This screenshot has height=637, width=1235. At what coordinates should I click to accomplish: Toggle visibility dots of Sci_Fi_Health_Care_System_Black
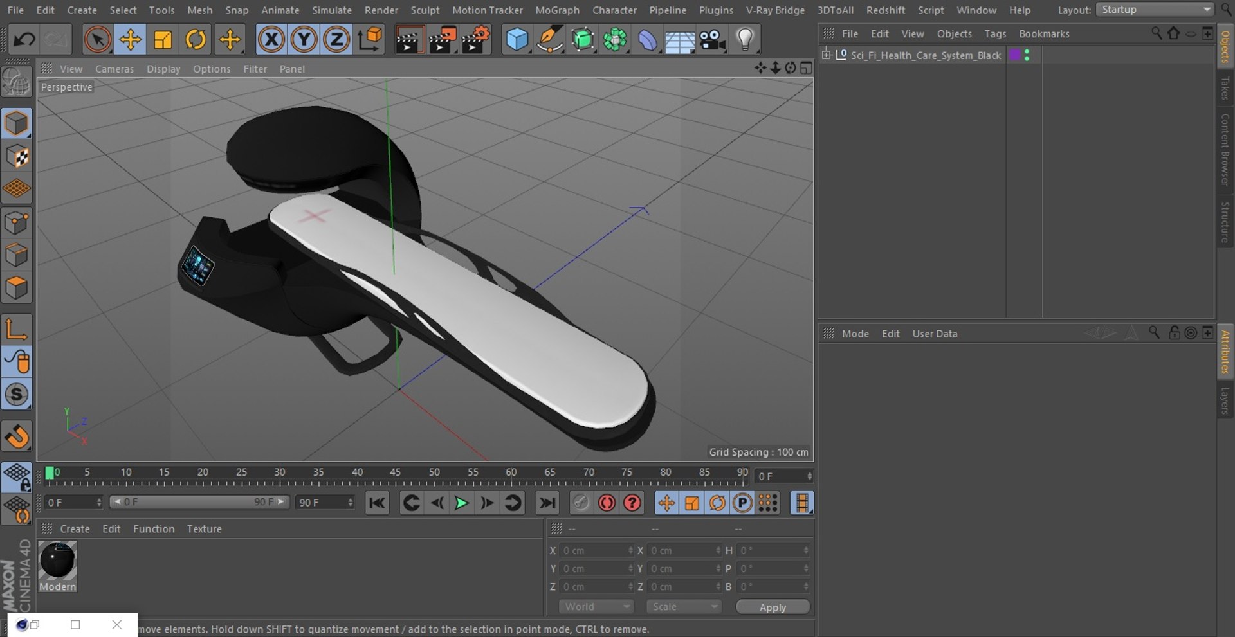pyautogui.click(x=1027, y=55)
